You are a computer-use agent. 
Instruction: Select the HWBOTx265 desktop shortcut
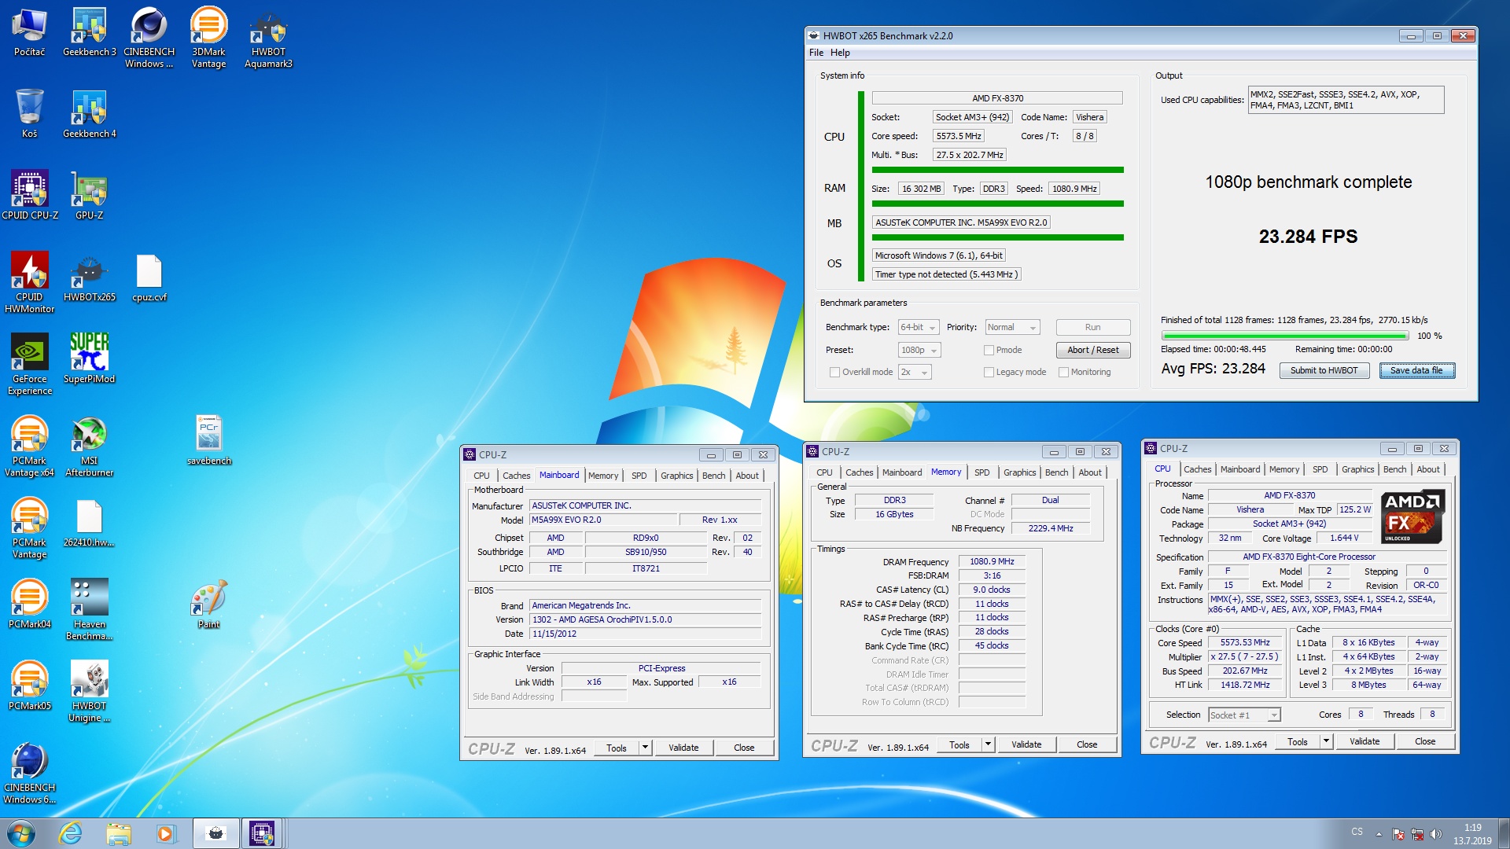tap(89, 277)
